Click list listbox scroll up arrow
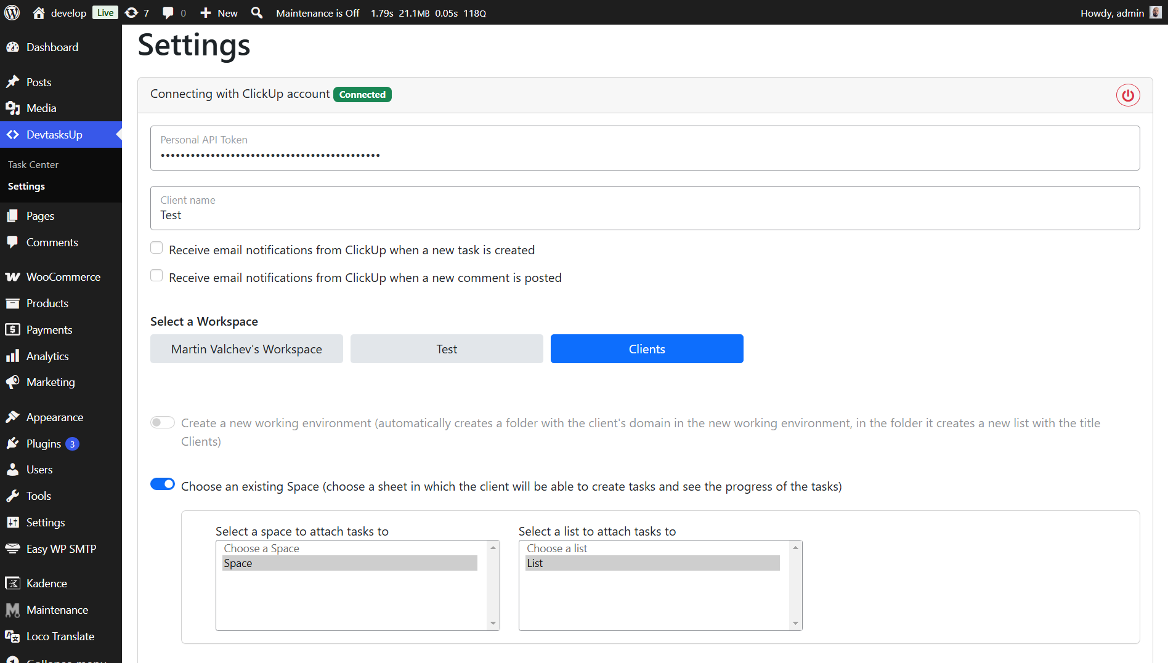This screenshot has height=663, width=1168. 795,547
